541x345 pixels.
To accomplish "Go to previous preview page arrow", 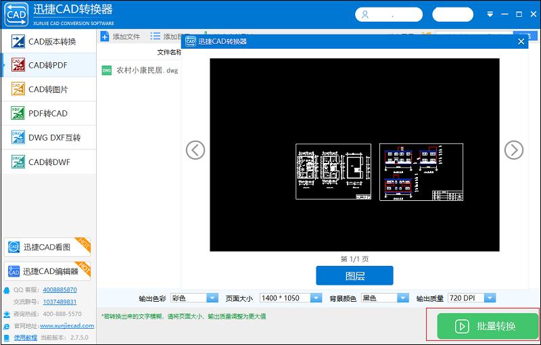I will pyautogui.click(x=195, y=150).
